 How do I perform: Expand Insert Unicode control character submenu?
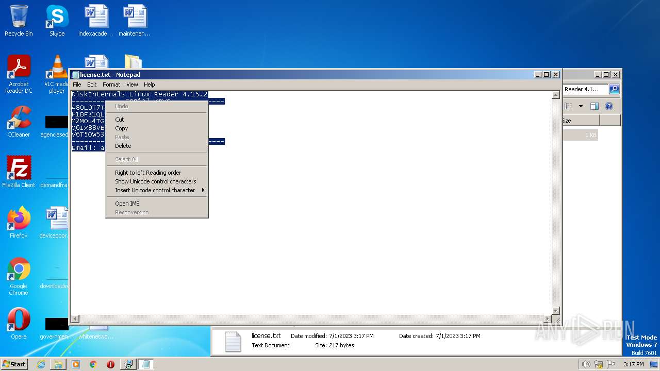coord(157,190)
